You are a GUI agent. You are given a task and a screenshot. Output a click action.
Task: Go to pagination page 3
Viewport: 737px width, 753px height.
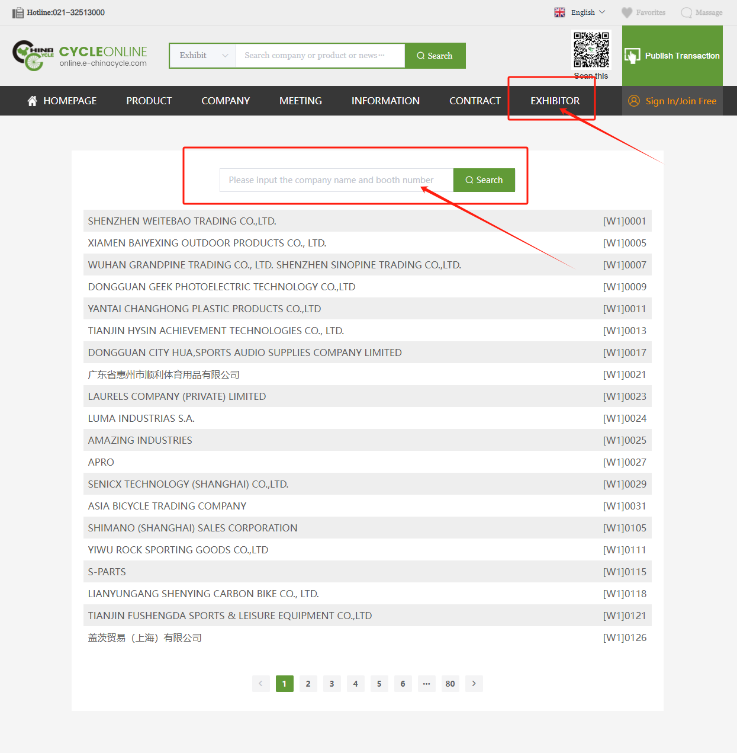[x=332, y=684]
